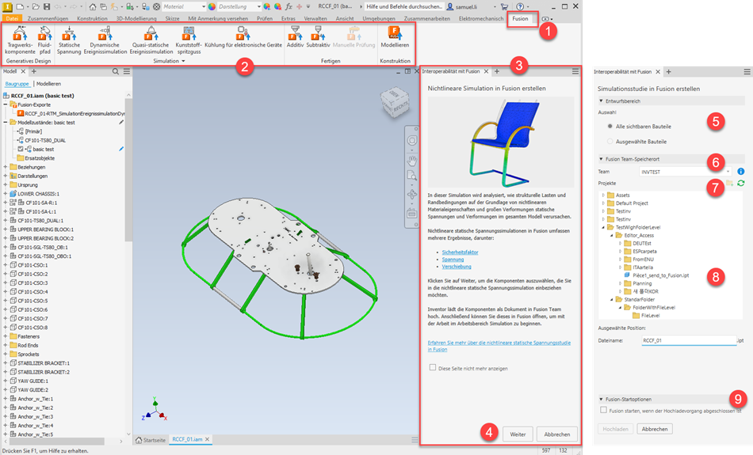
Task: Open the help question mark icon
Action: point(520,6)
